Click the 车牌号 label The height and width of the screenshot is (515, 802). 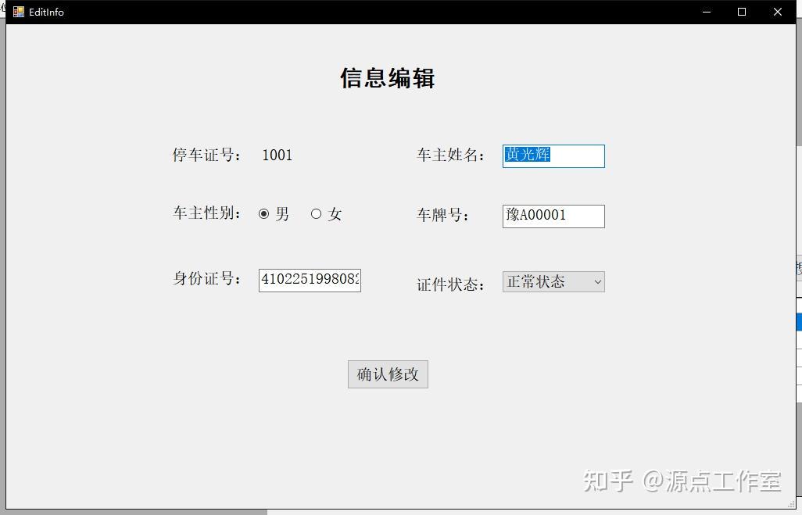point(442,216)
